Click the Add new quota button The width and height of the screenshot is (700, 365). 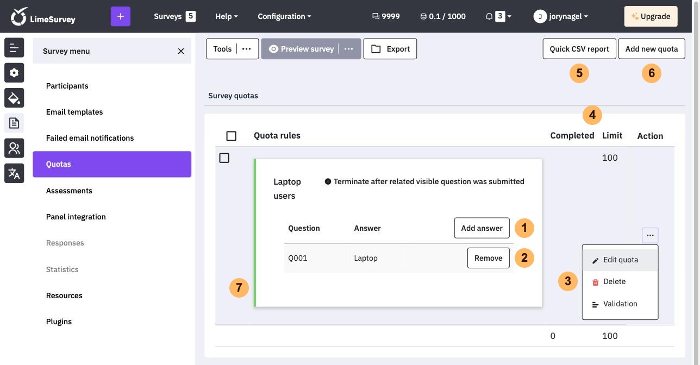652,49
